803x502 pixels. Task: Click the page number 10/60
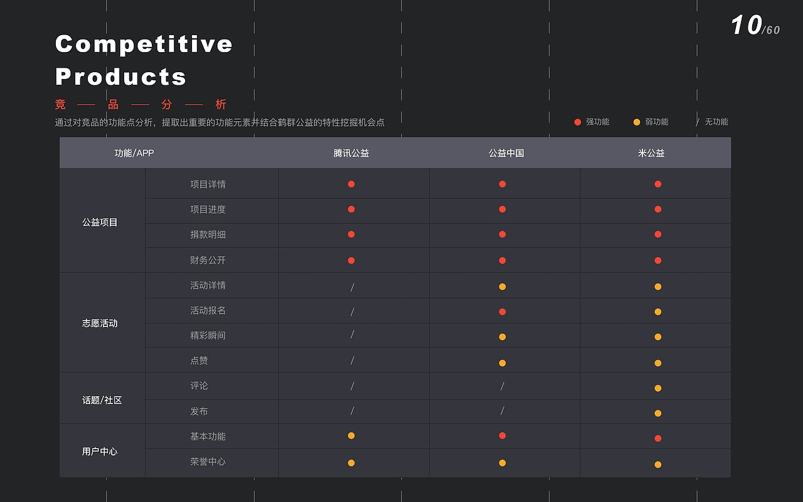[755, 26]
